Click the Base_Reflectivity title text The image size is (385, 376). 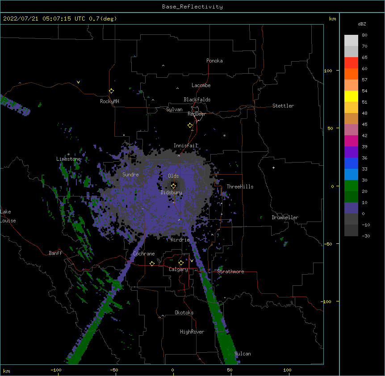(192, 7)
